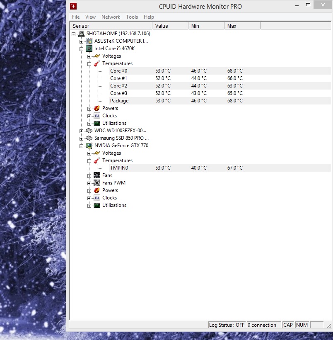333x340 pixels.
Task: Click the WDC hard drive icon
Action: click(89, 131)
